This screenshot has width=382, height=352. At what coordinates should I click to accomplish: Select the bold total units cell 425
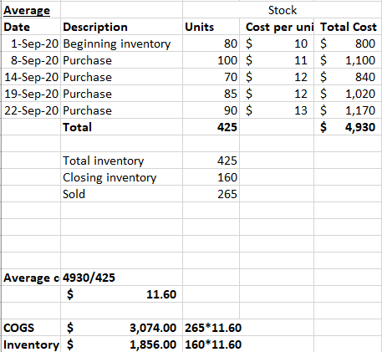pos(211,127)
